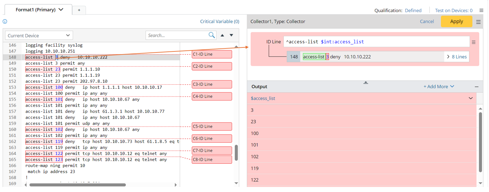
Task: Jump to next search match arrow
Action: coord(231,35)
